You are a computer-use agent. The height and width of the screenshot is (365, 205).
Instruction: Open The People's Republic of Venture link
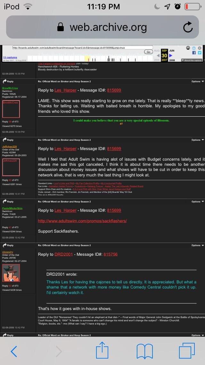pos(56,64)
